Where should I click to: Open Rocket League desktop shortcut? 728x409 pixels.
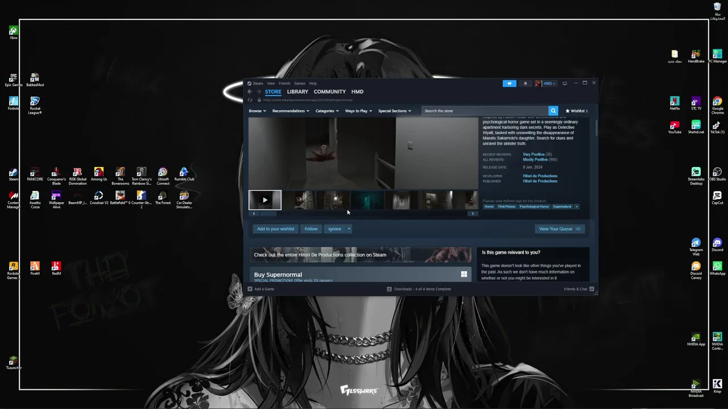pos(35,105)
